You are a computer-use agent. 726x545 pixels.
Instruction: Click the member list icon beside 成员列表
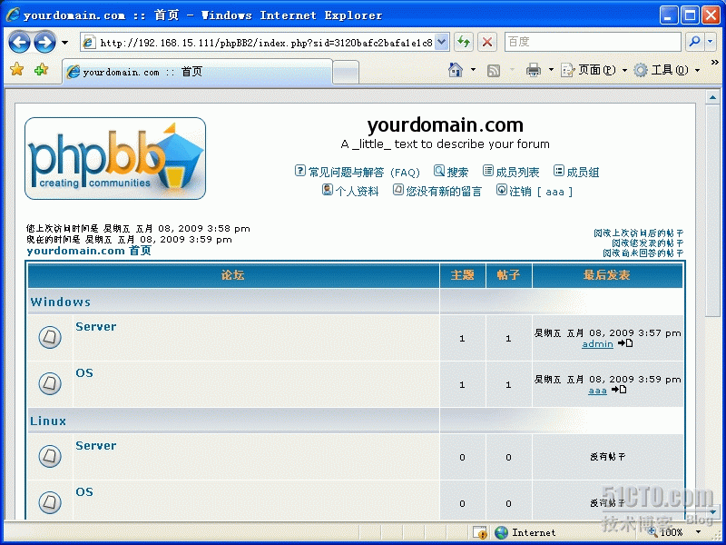click(488, 171)
